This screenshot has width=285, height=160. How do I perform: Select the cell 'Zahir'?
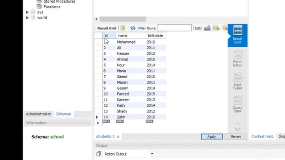(130, 117)
